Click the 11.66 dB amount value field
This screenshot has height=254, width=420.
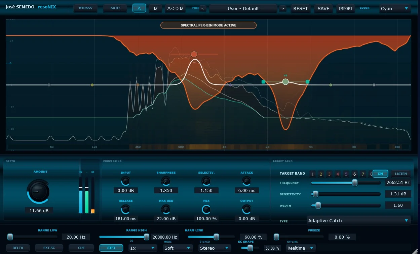click(x=39, y=211)
